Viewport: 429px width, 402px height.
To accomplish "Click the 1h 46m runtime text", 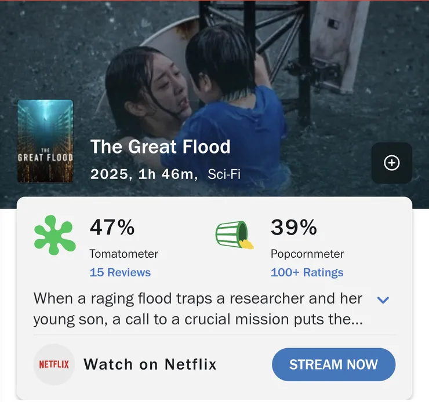I will (165, 174).
